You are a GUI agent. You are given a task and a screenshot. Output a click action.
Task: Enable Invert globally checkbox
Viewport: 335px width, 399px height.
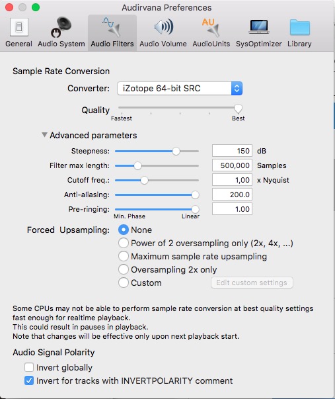[x=29, y=367]
